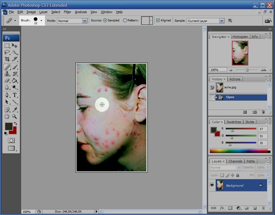Select the Notes tool
Screen dimensions: 275x215
pos(7,110)
